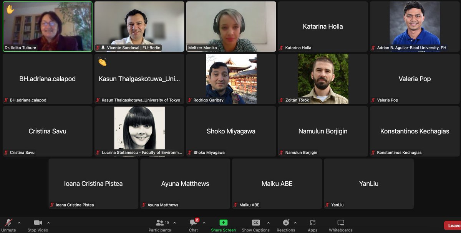Toggle Show Captions CC icon
The image size is (461, 233).
tap(256, 223)
